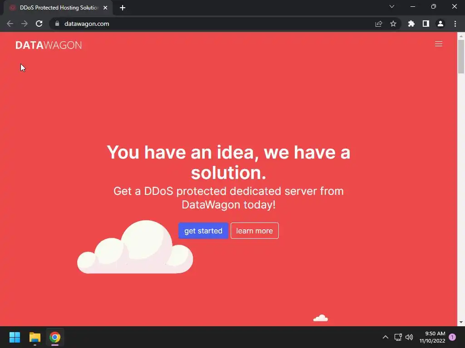Open a new browser tab
Viewport: 465px width, 348px height.
pos(123,8)
